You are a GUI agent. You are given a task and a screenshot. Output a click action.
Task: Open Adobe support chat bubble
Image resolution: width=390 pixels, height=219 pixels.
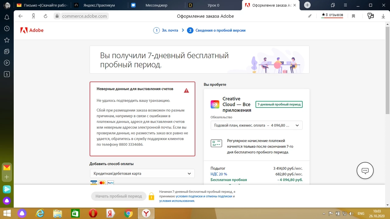pyautogui.click(x=365, y=171)
